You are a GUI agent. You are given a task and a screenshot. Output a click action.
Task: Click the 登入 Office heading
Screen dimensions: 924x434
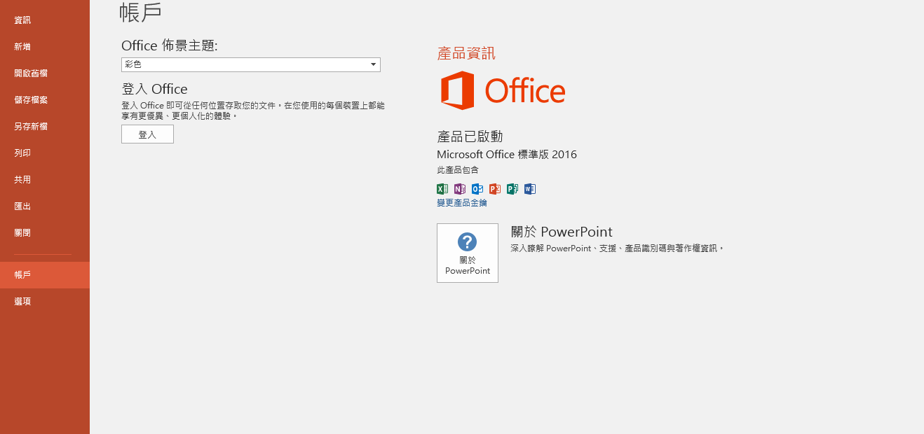154,89
